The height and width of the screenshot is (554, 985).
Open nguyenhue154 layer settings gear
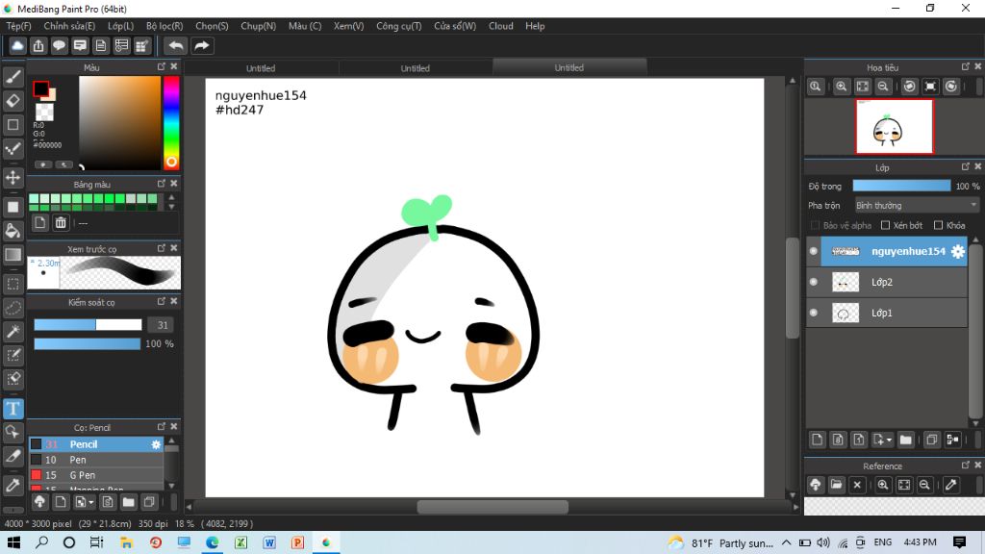957,251
